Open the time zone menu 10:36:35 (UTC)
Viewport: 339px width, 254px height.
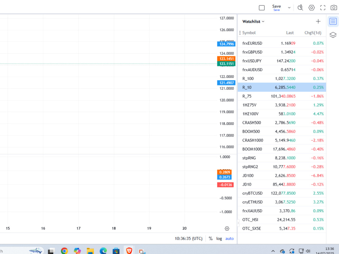188,238
